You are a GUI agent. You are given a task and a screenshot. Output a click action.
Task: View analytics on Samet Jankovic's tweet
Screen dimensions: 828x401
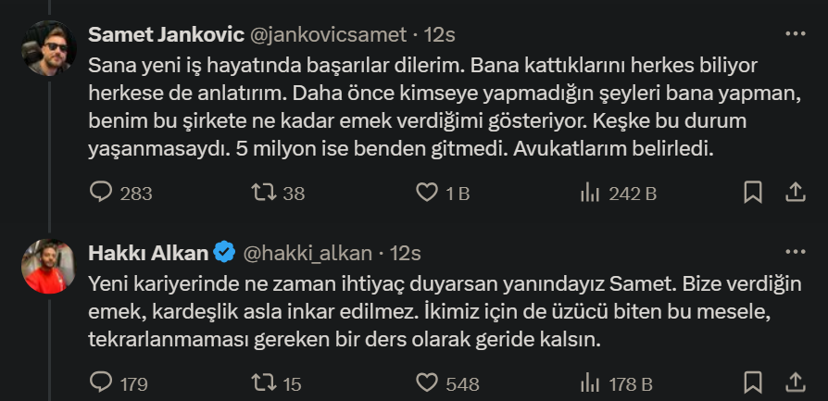click(x=589, y=193)
